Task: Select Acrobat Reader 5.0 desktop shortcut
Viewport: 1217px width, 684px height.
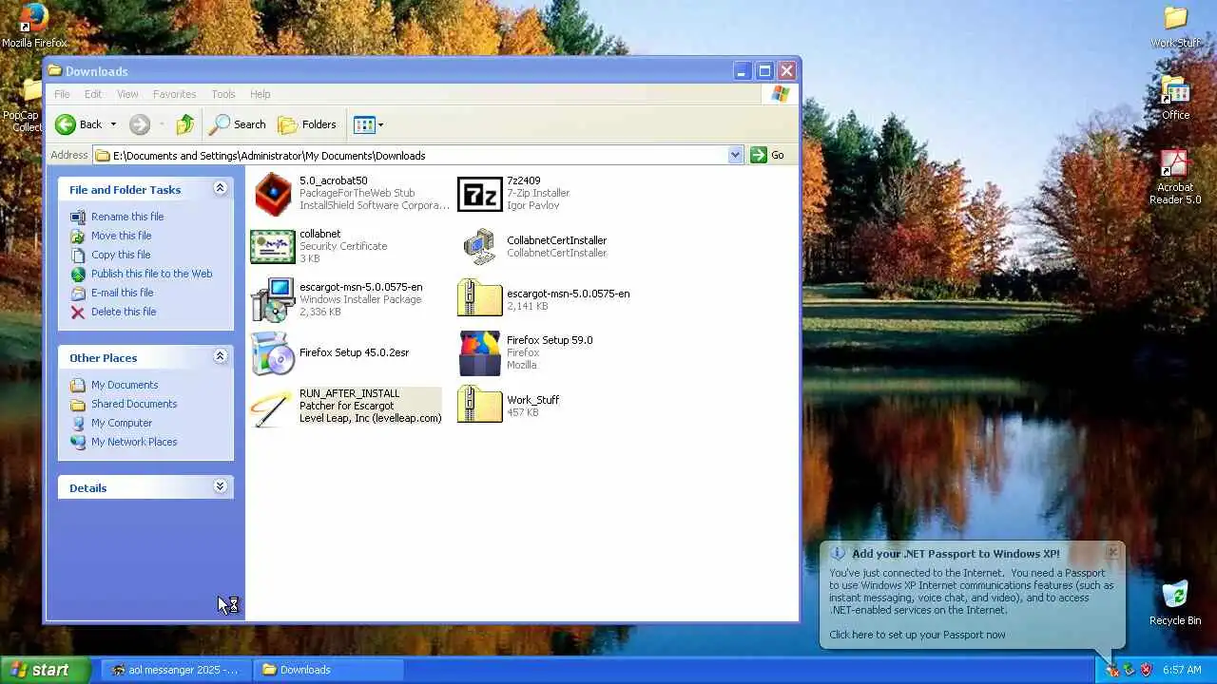Action: point(1175,177)
